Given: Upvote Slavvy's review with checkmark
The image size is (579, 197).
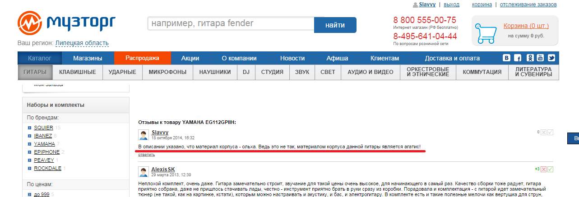Looking at the screenshot, I should (x=550, y=132).
